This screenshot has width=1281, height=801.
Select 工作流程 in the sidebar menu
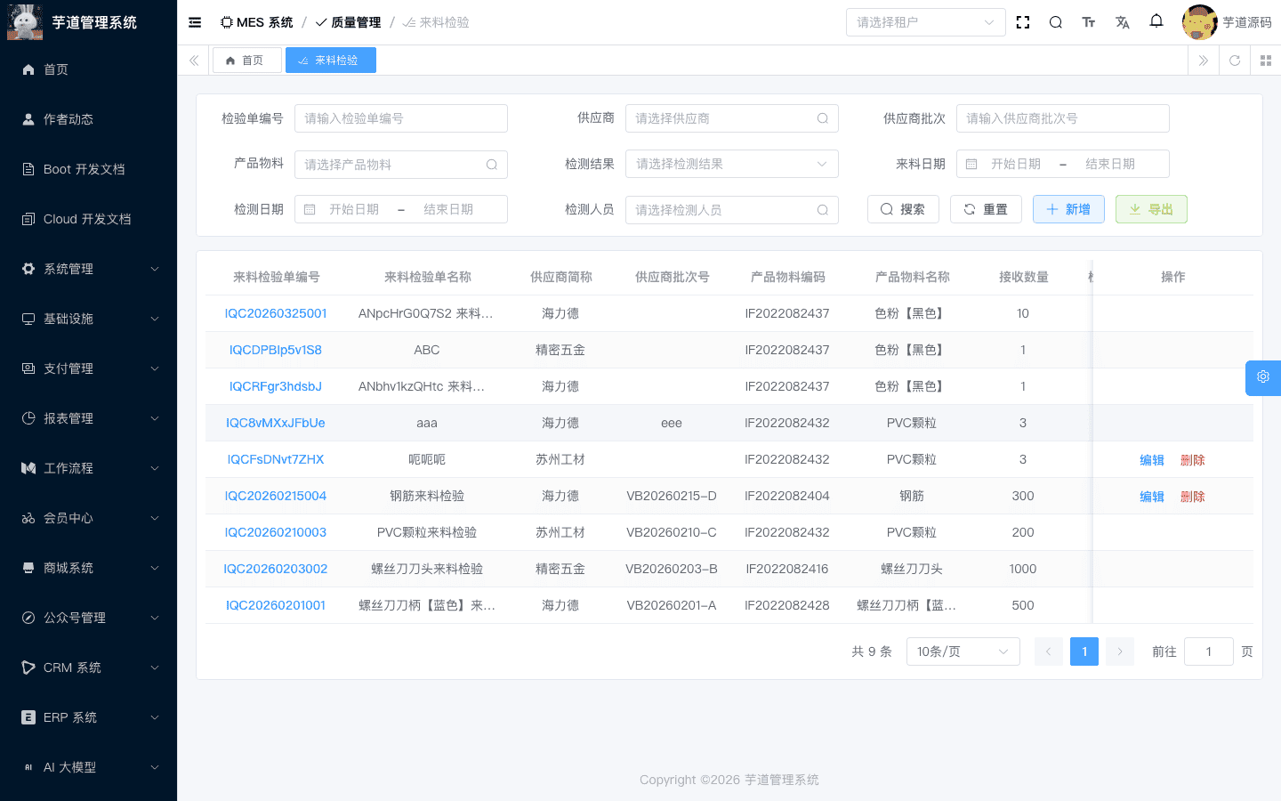click(88, 467)
